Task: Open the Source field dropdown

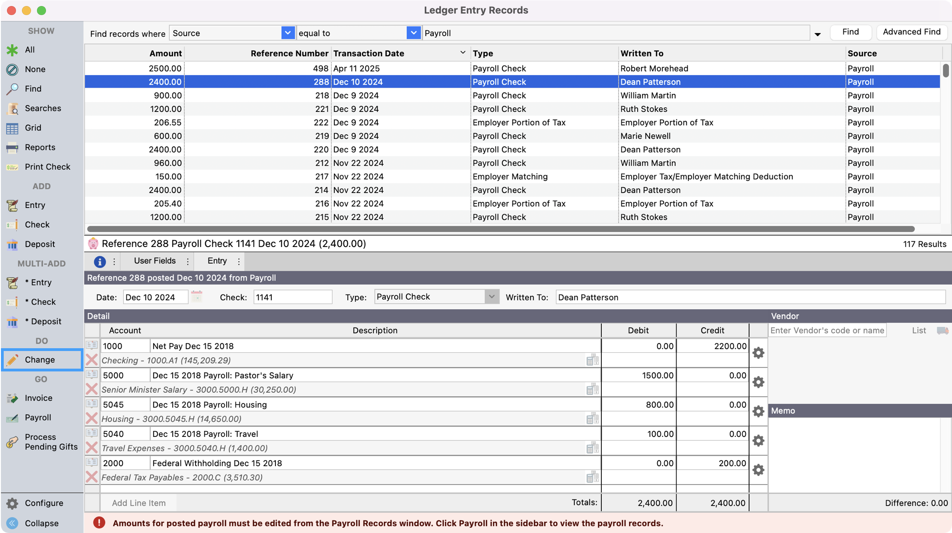Action: tap(288, 32)
